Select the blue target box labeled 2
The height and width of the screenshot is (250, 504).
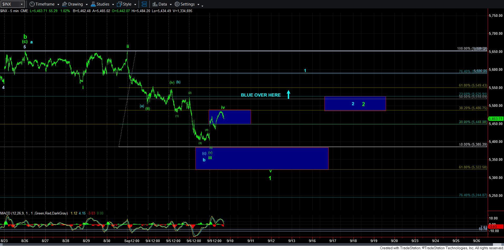[x=355, y=104]
